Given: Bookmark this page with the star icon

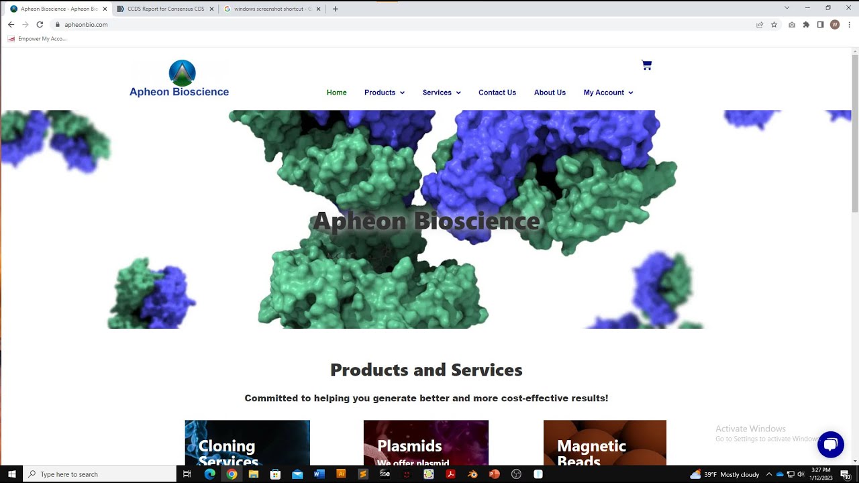Looking at the screenshot, I should [x=774, y=24].
